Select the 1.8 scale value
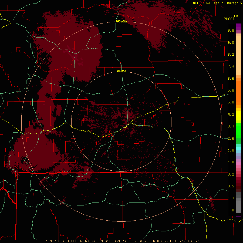The width and height of the screenshot is (243, 243). pos(231,150)
